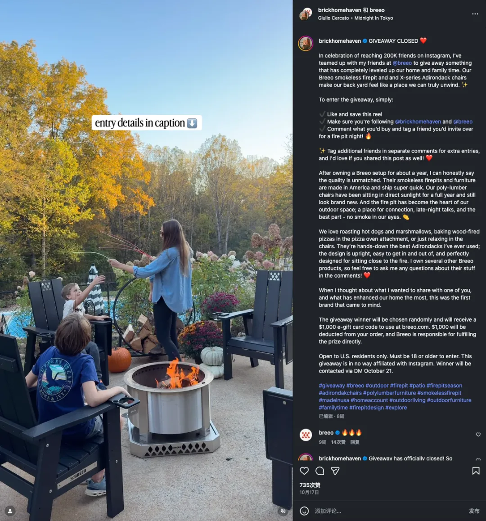Open brickhomehaven profile picture in header
The height and width of the screenshot is (521, 486).
click(306, 13)
